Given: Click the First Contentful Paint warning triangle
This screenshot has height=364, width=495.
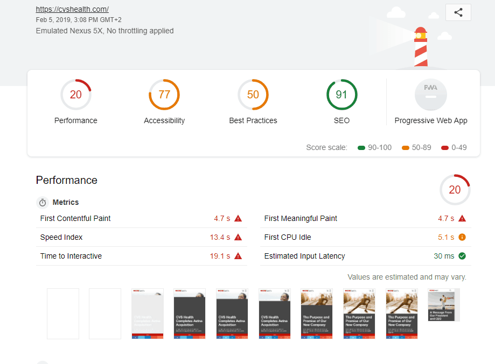Looking at the screenshot, I should pyautogui.click(x=238, y=218).
